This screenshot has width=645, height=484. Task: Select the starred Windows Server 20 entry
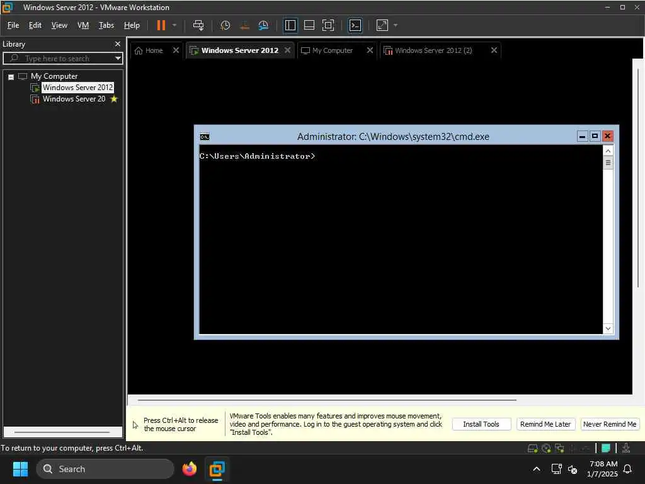click(74, 99)
